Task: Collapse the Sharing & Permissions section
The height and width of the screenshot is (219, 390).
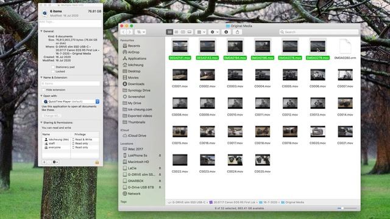Action: tap(41, 123)
